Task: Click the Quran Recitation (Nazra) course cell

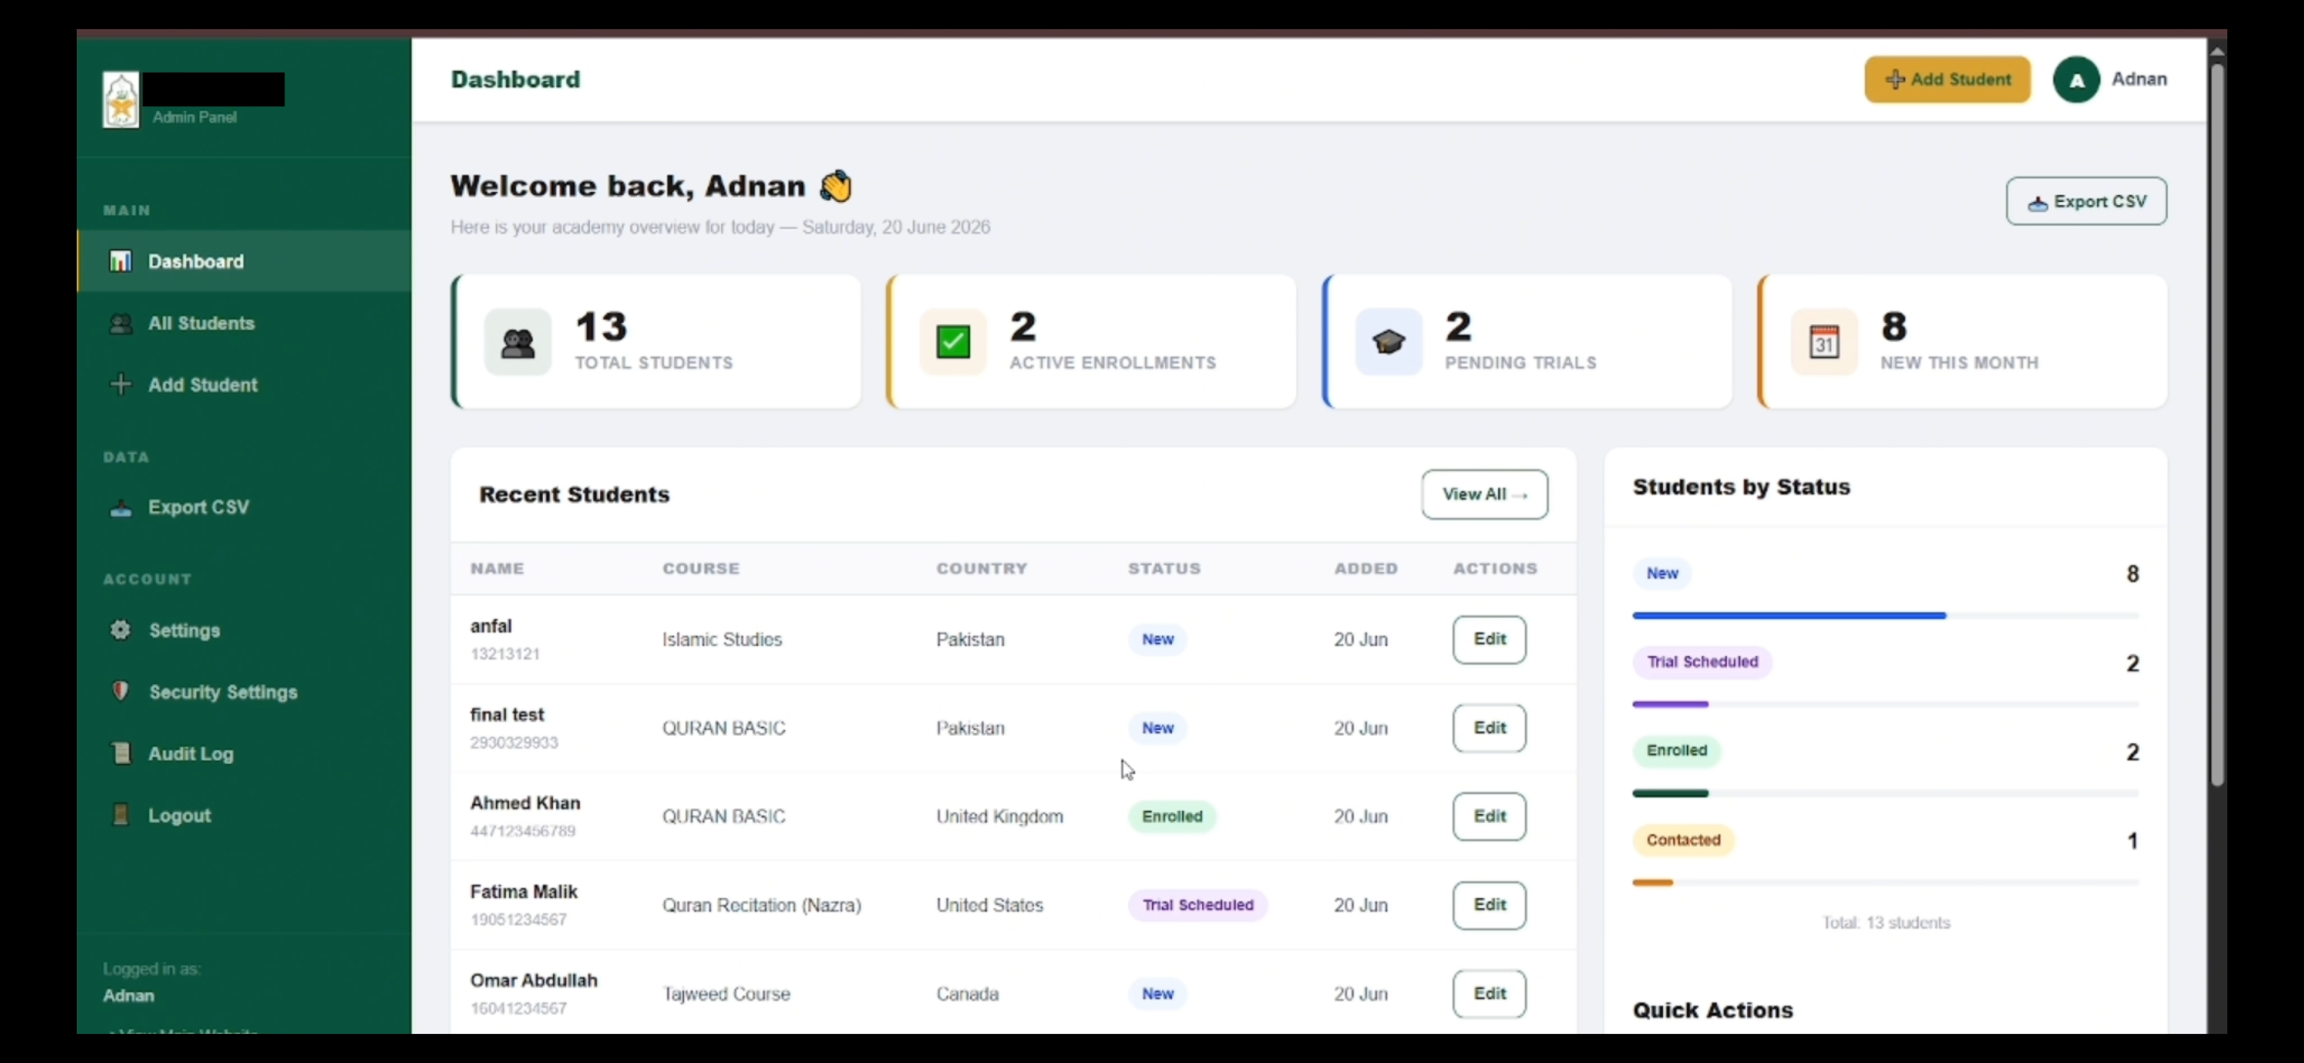Action: pos(761,905)
